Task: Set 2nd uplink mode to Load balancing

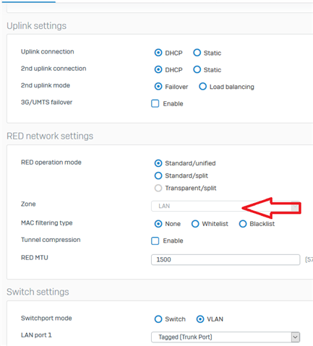Action: point(202,86)
